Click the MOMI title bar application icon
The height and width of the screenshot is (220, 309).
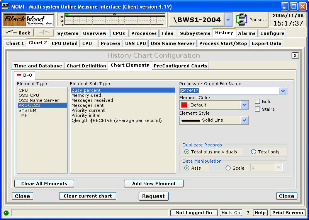tap(5, 6)
